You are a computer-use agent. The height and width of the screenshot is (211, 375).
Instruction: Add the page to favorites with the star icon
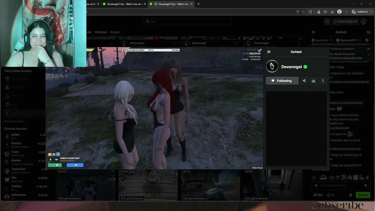303,12
